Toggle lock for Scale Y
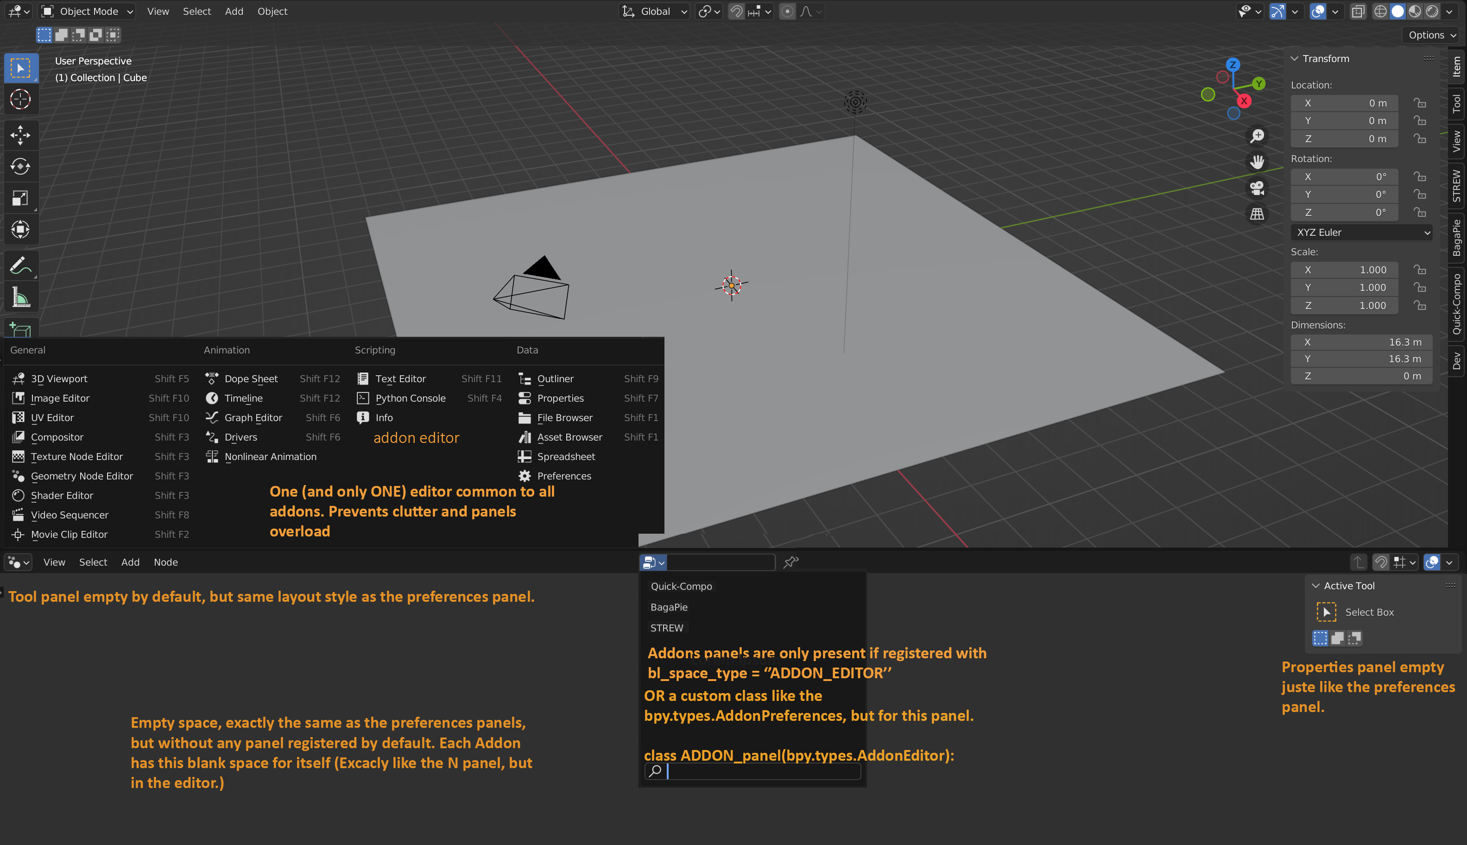The width and height of the screenshot is (1467, 845). (1419, 288)
